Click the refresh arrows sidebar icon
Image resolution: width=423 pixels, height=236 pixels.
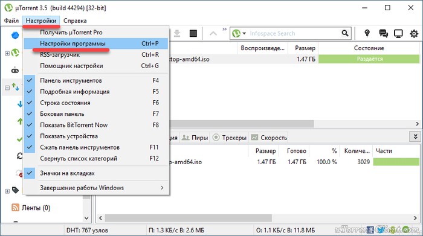(x=20, y=156)
